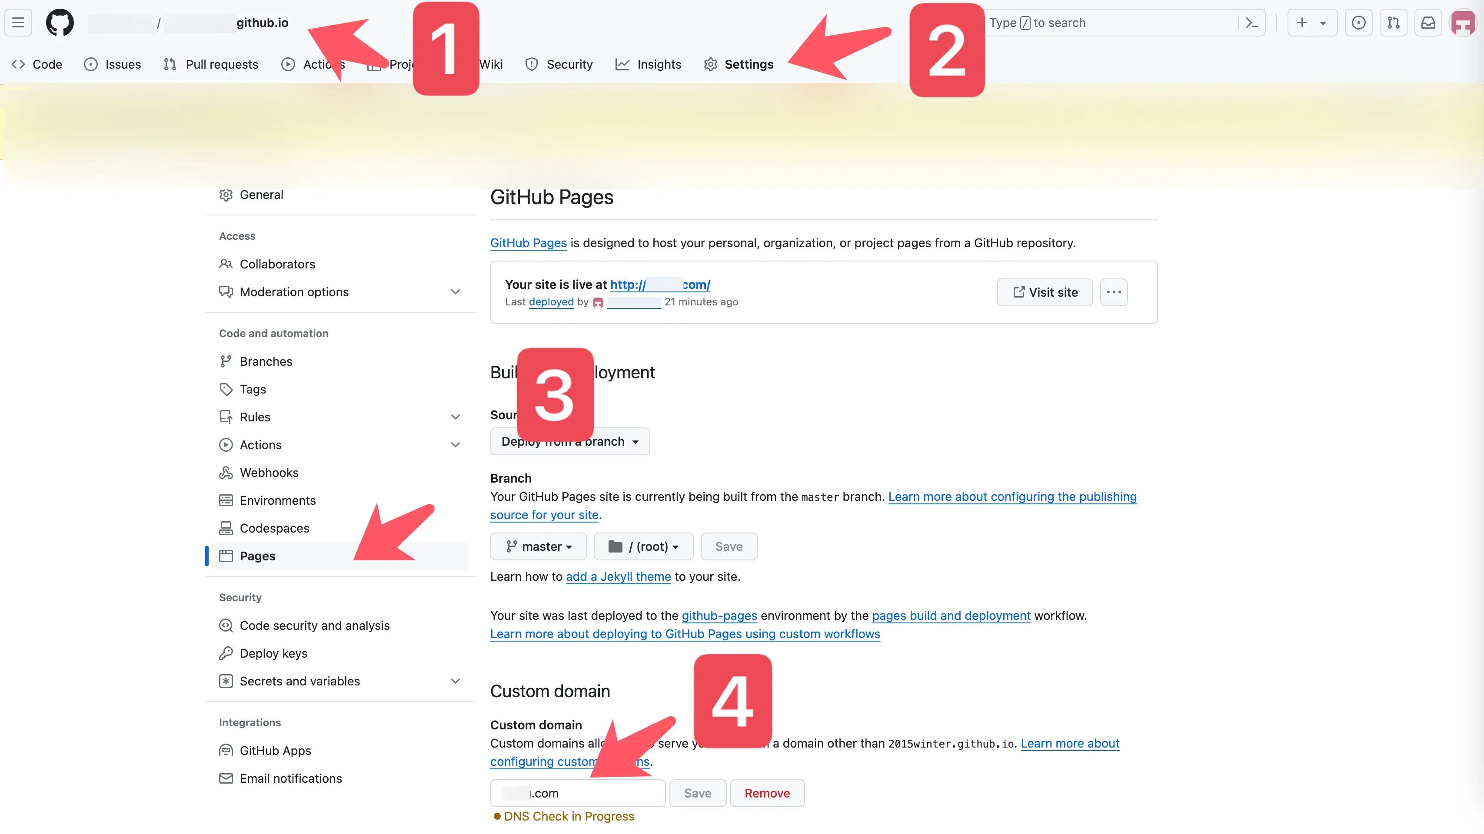The height and width of the screenshot is (834, 1484).
Task: Open the master branch dropdown
Action: 538,546
